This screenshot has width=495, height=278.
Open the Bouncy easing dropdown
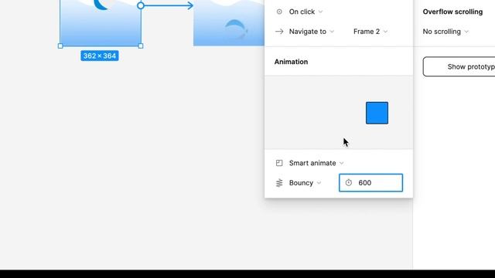click(x=305, y=183)
